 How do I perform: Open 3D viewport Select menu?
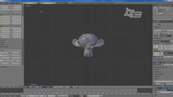tap(7, 87)
